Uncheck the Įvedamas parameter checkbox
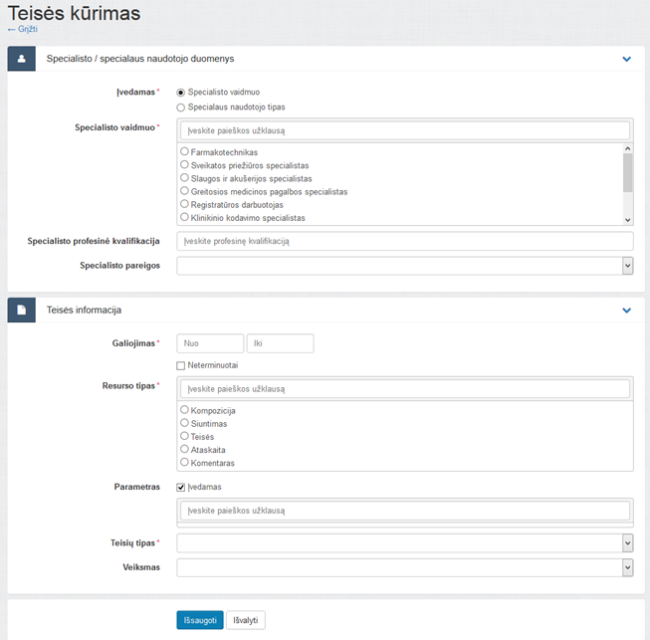650x640 pixels. click(181, 487)
